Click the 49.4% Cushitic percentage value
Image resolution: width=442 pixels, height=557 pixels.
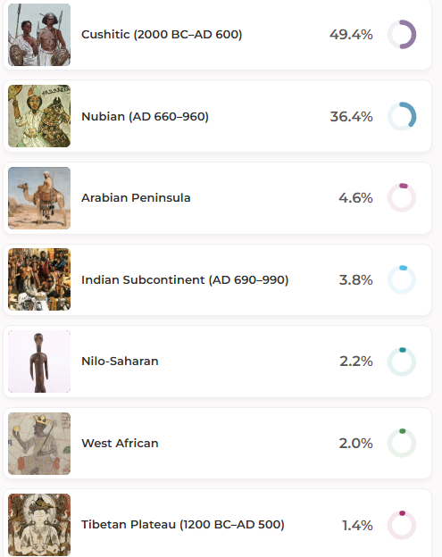[x=351, y=35]
